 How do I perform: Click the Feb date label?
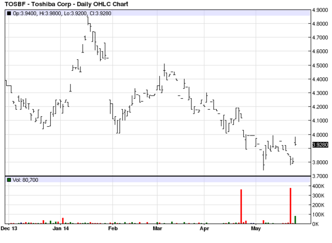[113, 228]
